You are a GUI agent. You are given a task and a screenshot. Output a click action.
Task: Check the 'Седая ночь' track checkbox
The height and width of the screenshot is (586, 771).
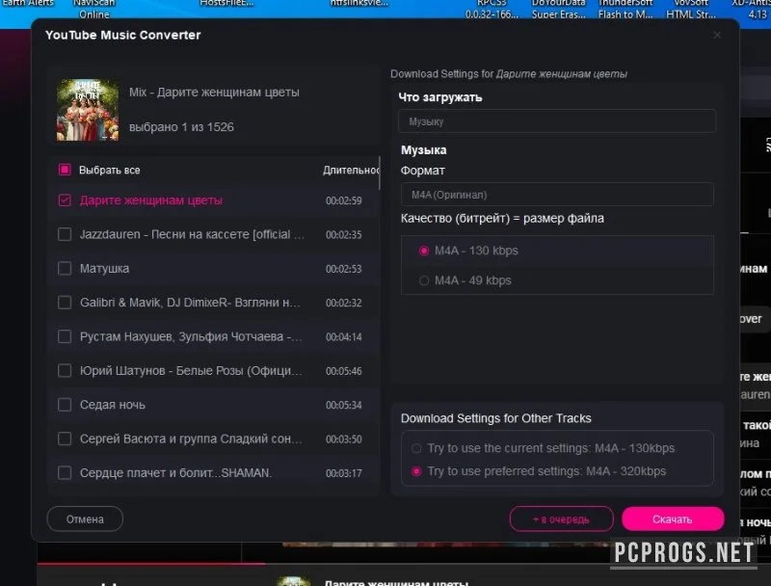coord(65,404)
